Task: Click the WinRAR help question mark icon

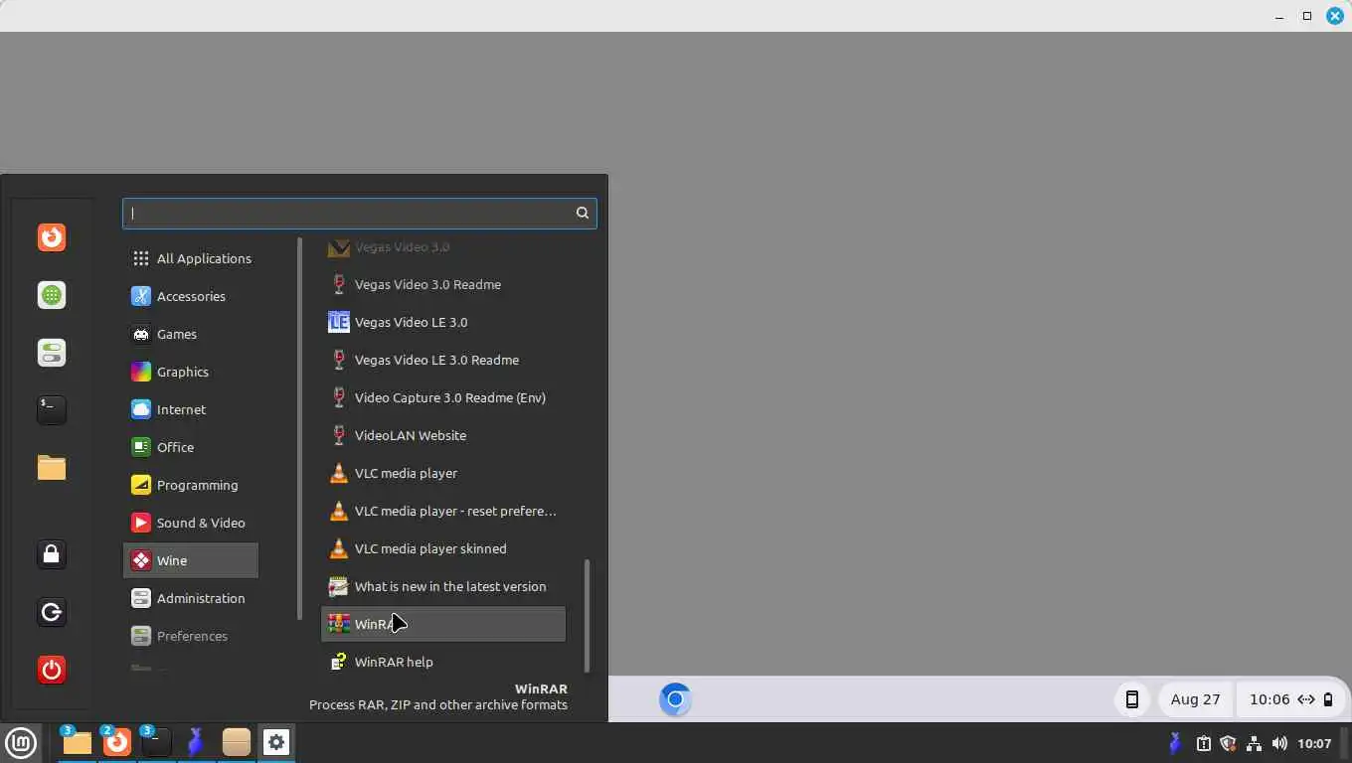Action: 339,662
